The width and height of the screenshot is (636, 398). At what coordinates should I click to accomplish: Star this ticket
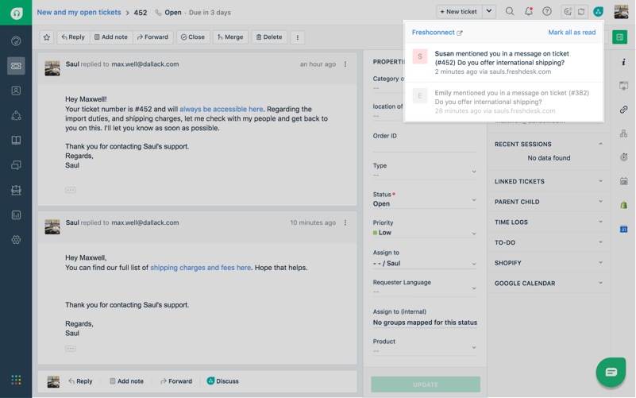(x=47, y=37)
